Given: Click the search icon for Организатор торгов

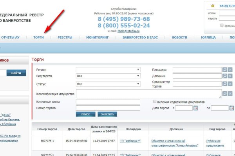Looking at the screenshot, I should (225, 83).
